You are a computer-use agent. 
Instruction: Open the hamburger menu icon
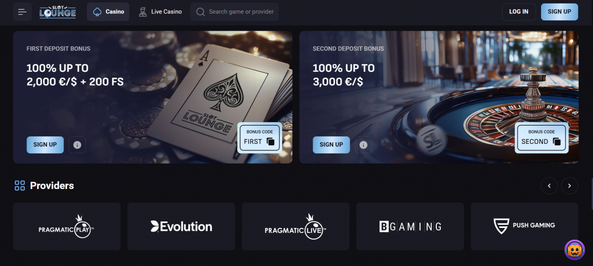coord(22,12)
